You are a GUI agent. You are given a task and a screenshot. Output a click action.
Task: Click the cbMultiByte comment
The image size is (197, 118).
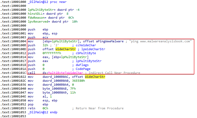pos(86,53)
